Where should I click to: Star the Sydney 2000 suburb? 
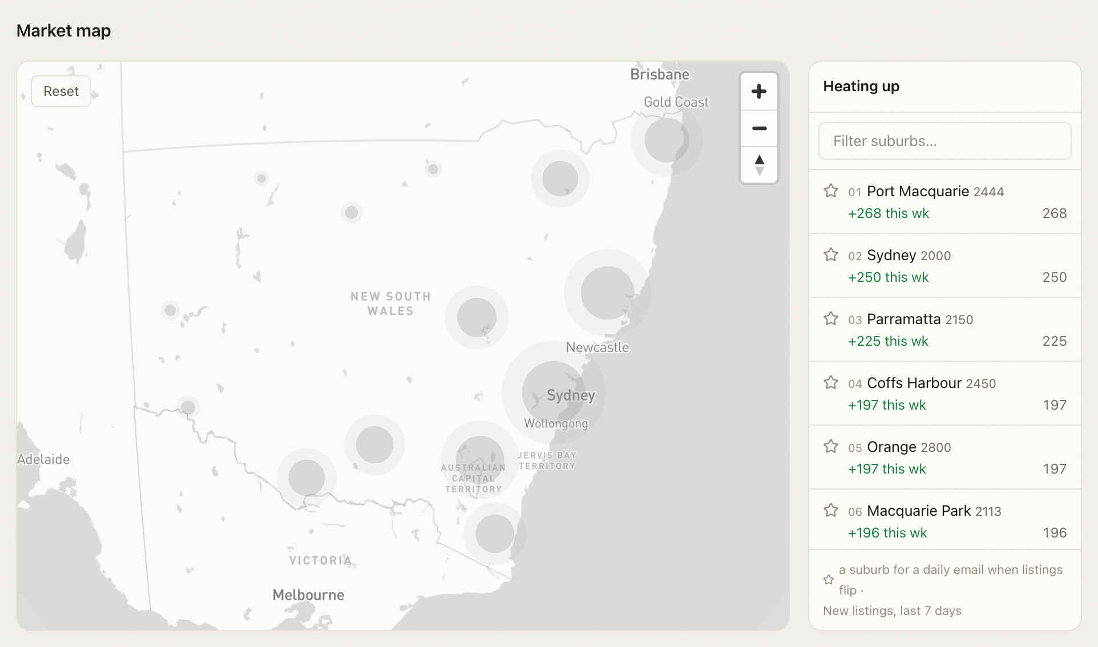(831, 254)
